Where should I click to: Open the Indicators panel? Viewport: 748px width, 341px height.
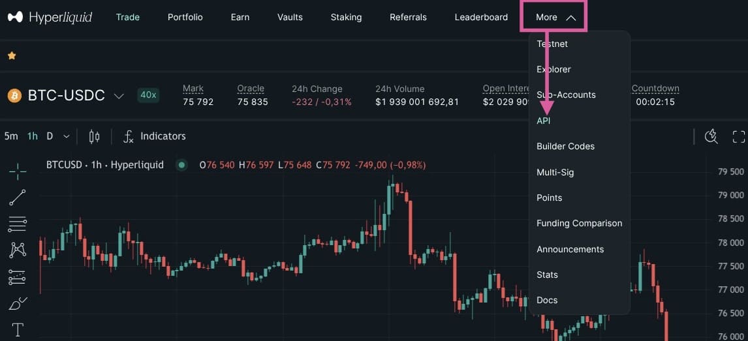tap(155, 137)
